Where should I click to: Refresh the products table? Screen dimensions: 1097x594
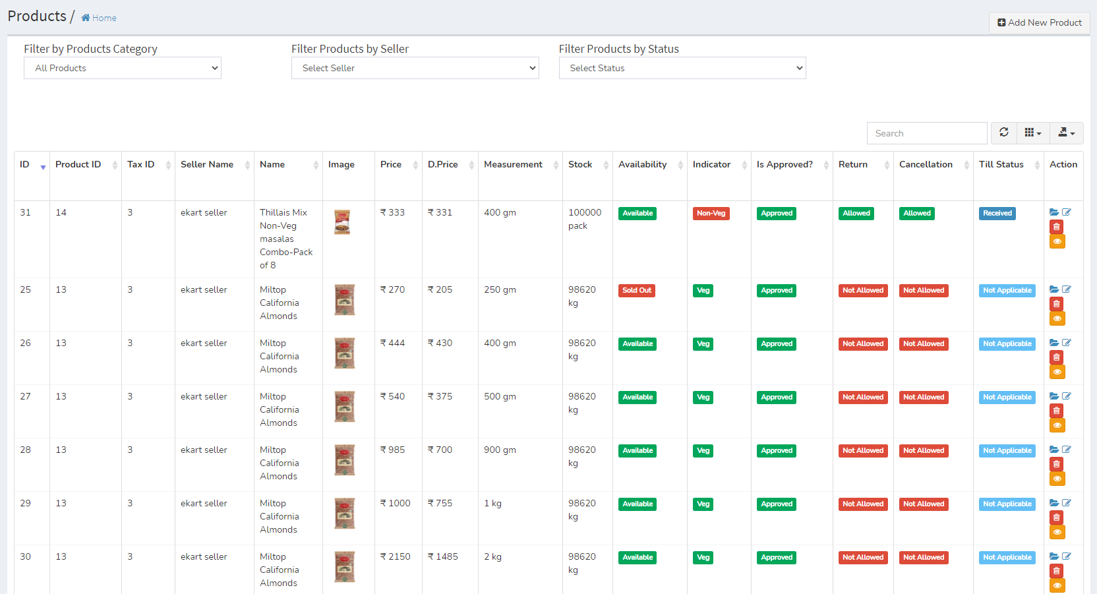[1004, 133]
